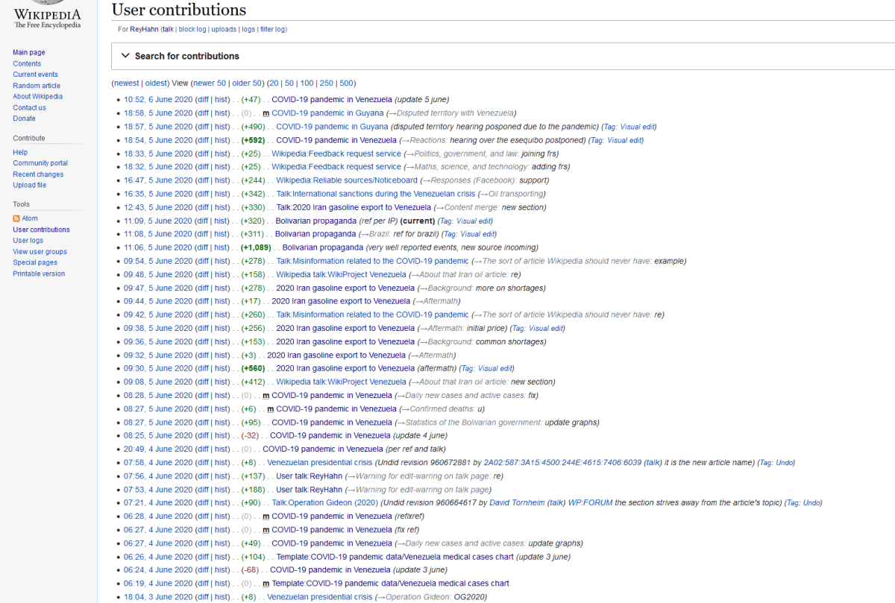Open a Random article
895x603 pixels.
point(37,86)
